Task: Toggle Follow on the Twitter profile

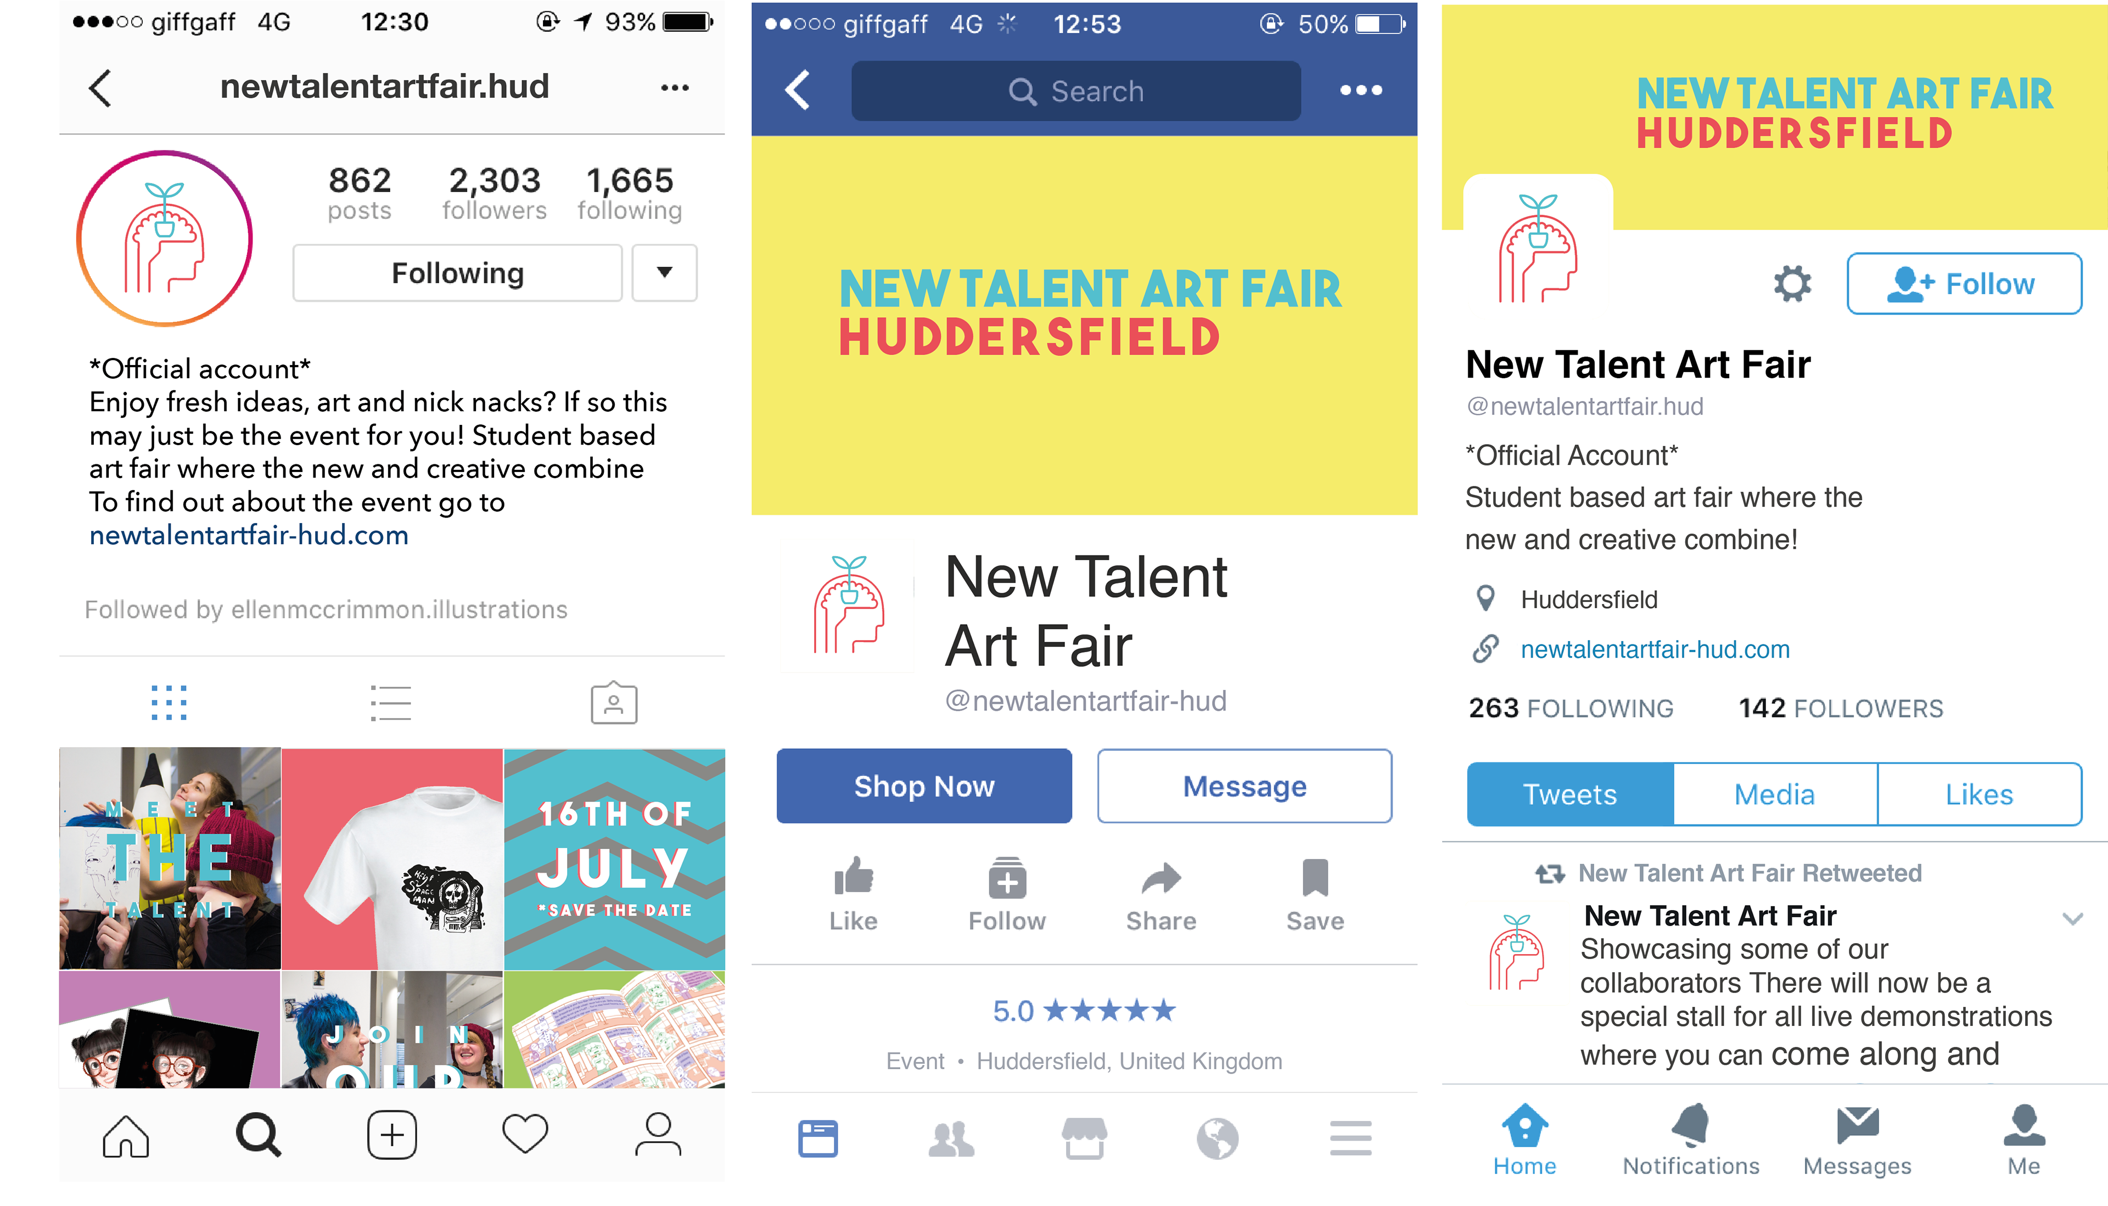Action: 1964,284
